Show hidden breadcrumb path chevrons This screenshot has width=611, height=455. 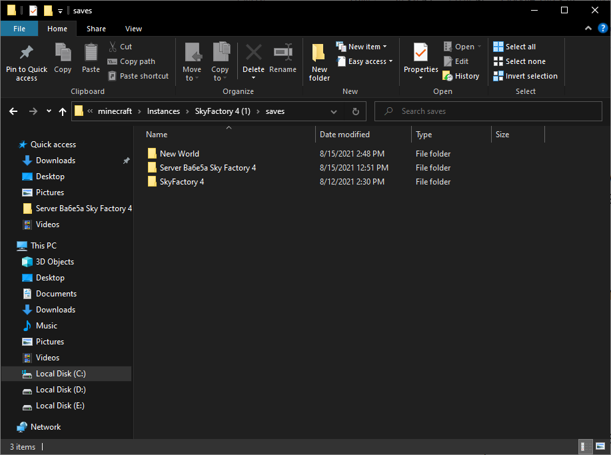point(90,111)
